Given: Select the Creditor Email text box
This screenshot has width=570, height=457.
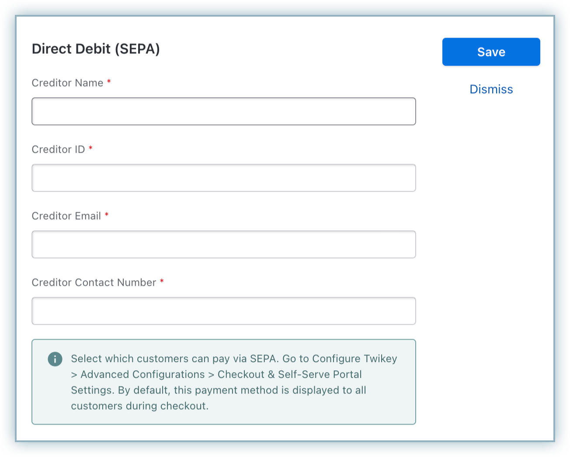Looking at the screenshot, I should (x=223, y=244).
